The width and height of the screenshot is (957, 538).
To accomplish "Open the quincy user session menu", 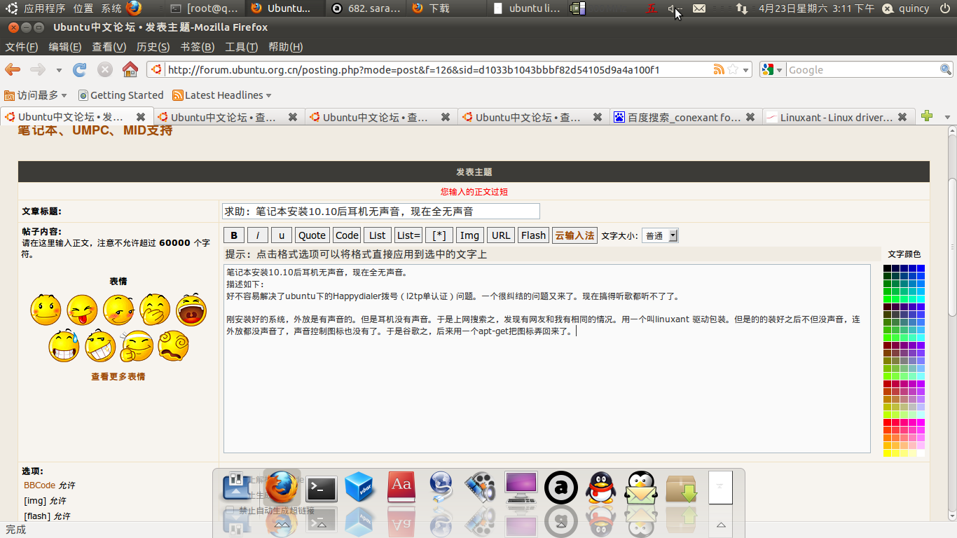I will click(x=906, y=8).
